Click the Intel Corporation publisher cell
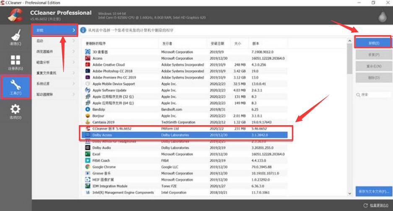Viewport: 393px width, 211px height. pyautogui.click(x=174, y=193)
